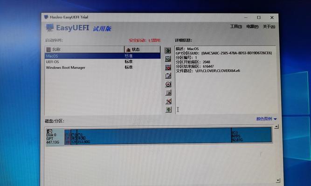Expand the 颜色图例 dropdown
The image size is (311, 186).
[266, 119]
